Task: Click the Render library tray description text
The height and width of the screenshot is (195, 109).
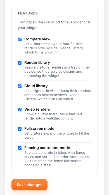Action: point(58,72)
